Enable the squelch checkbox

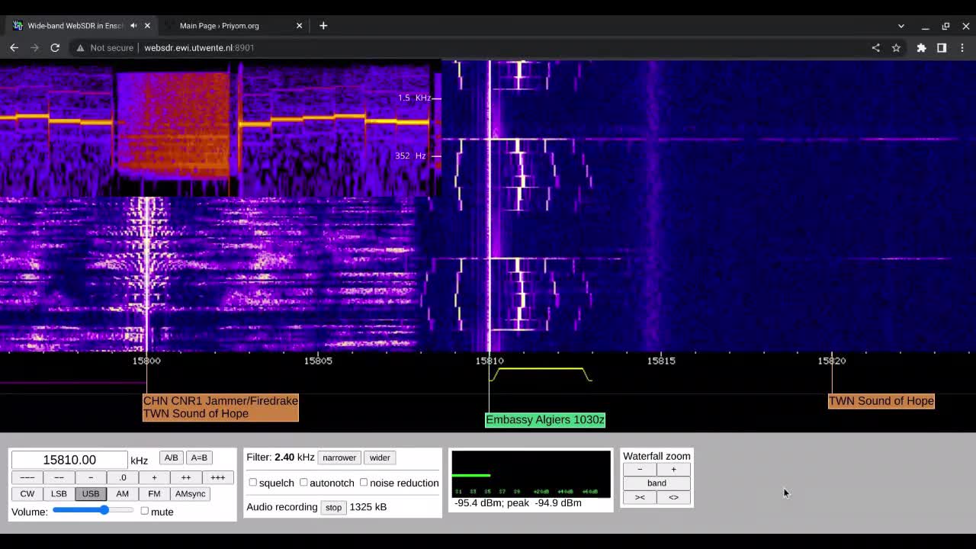(x=253, y=482)
